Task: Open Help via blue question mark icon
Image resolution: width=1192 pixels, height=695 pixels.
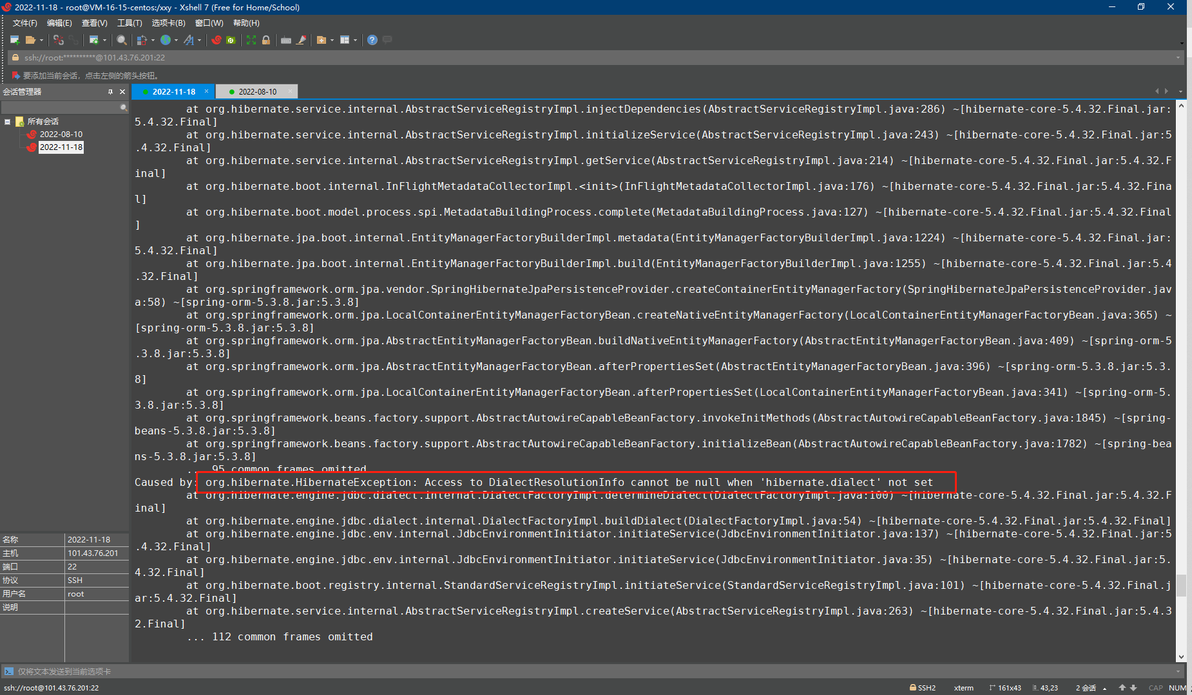Action: 372,40
